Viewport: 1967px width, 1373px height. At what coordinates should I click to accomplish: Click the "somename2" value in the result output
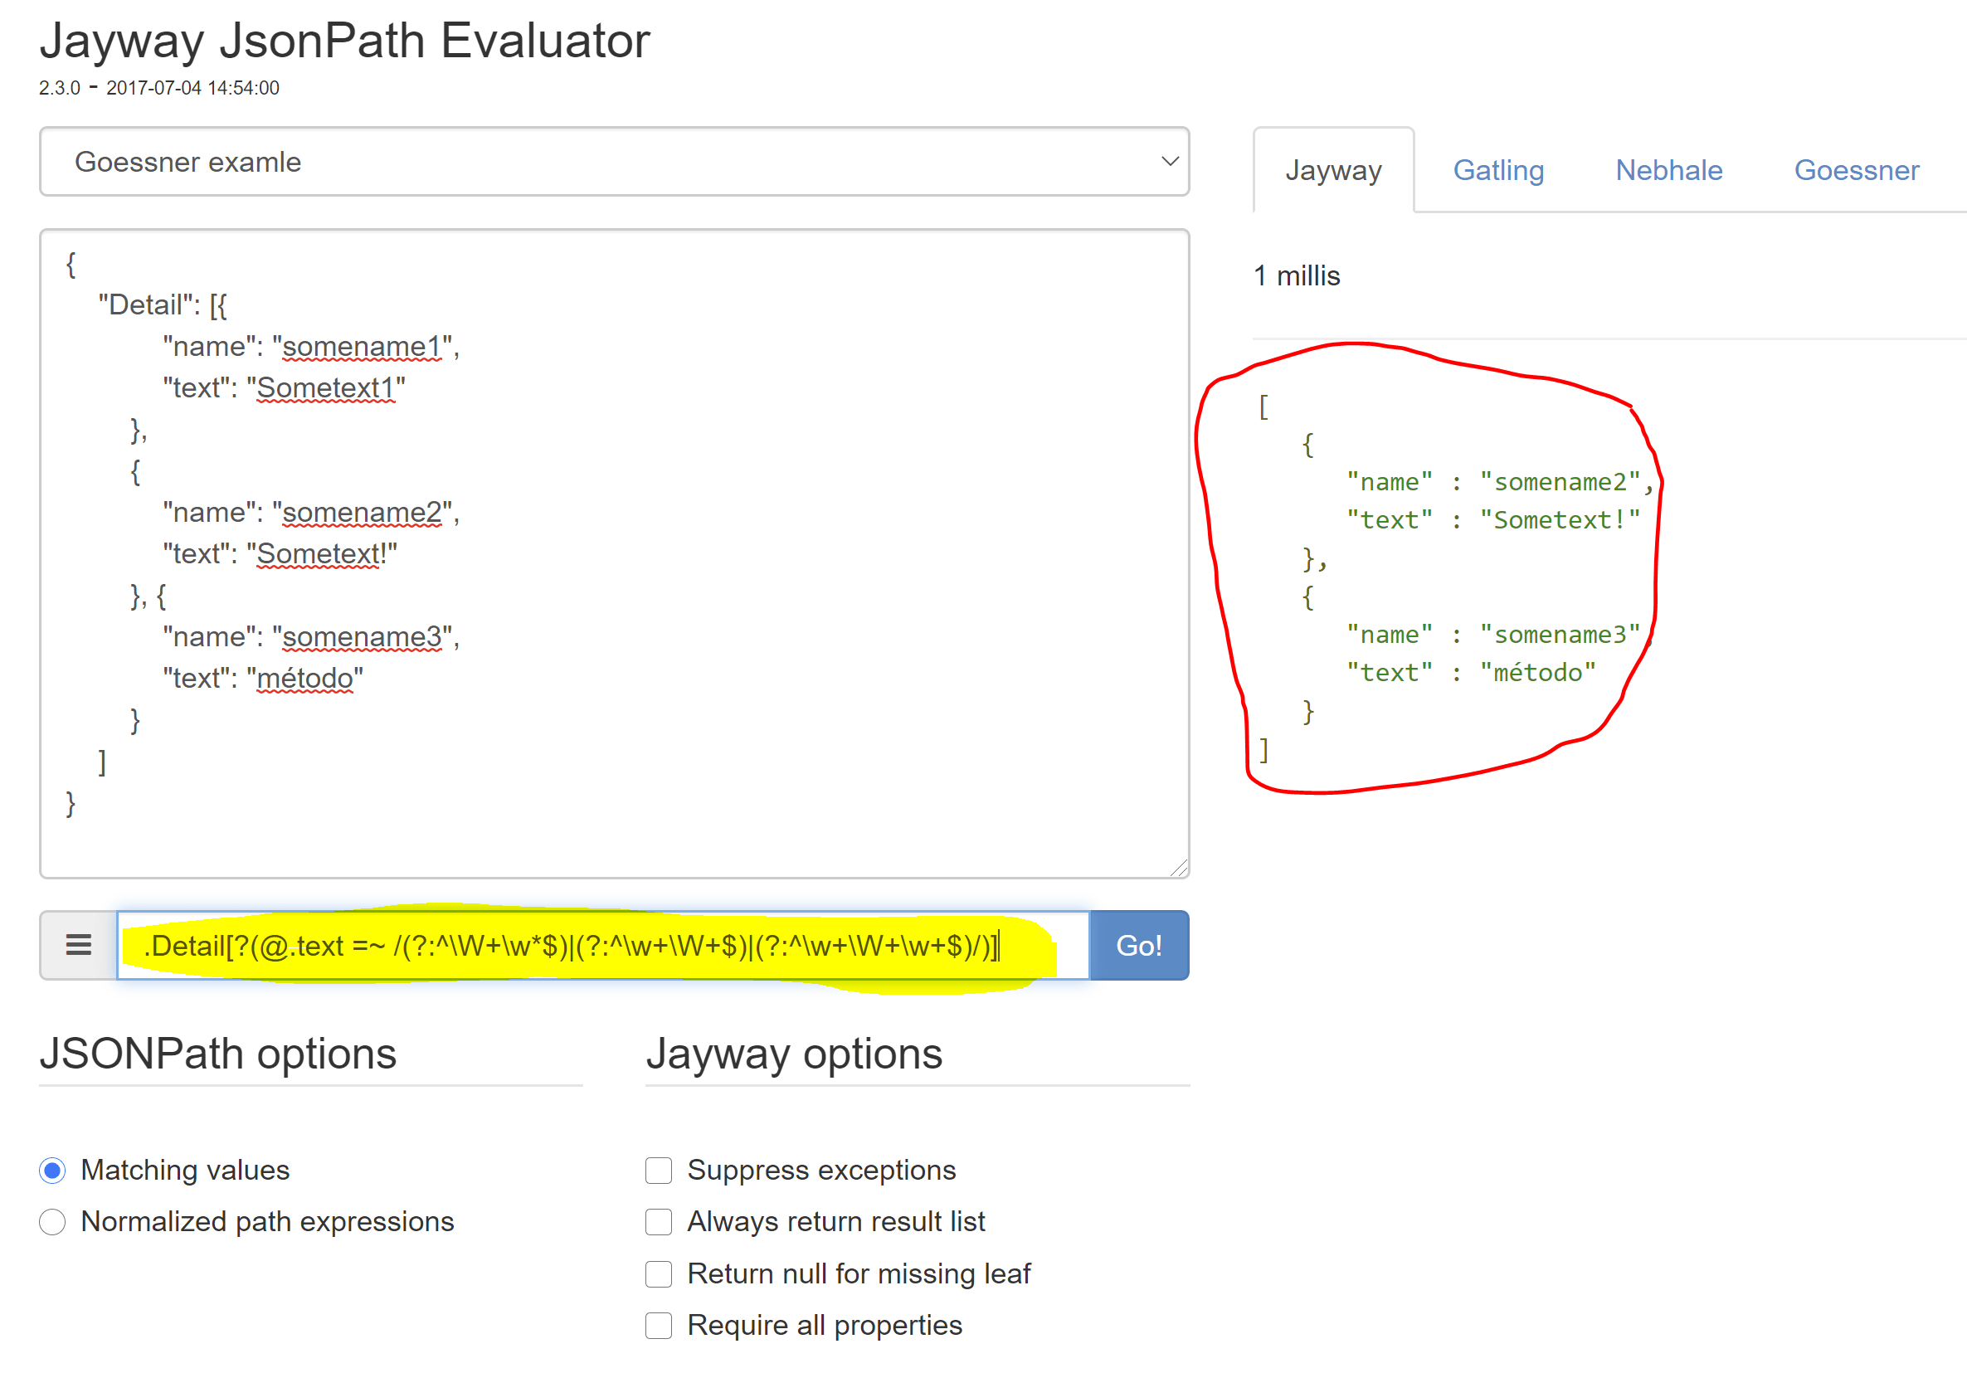(1559, 482)
